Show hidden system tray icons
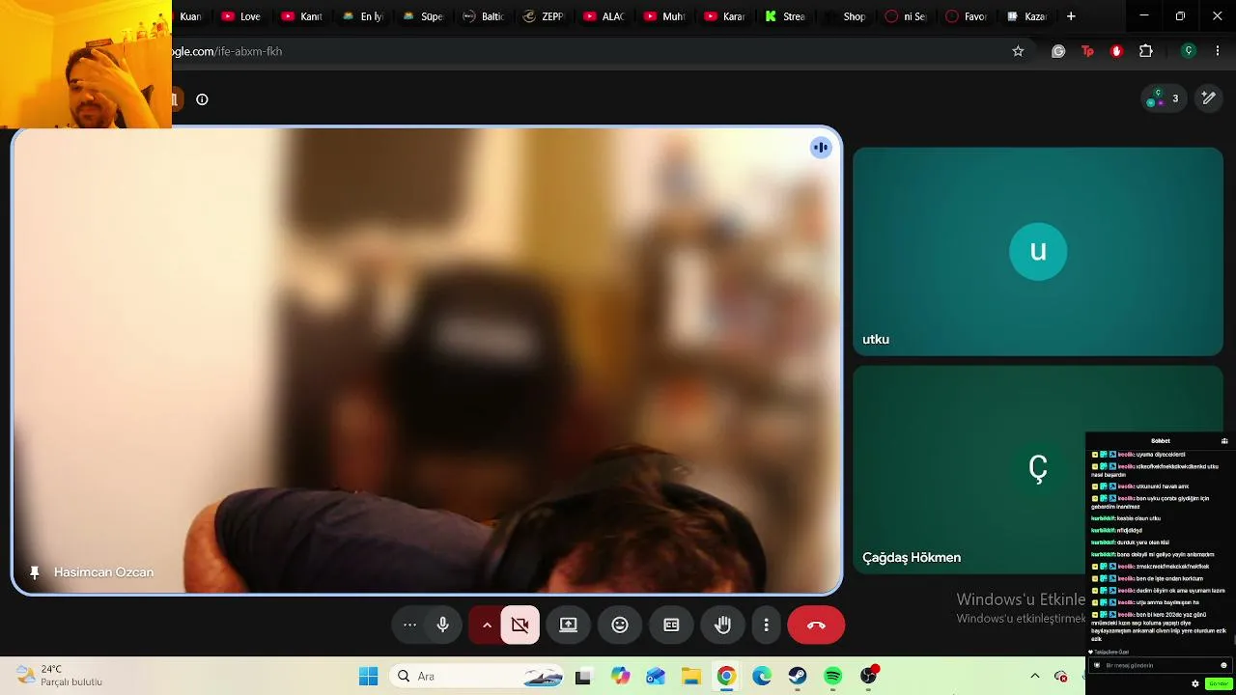 pyautogui.click(x=1035, y=676)
